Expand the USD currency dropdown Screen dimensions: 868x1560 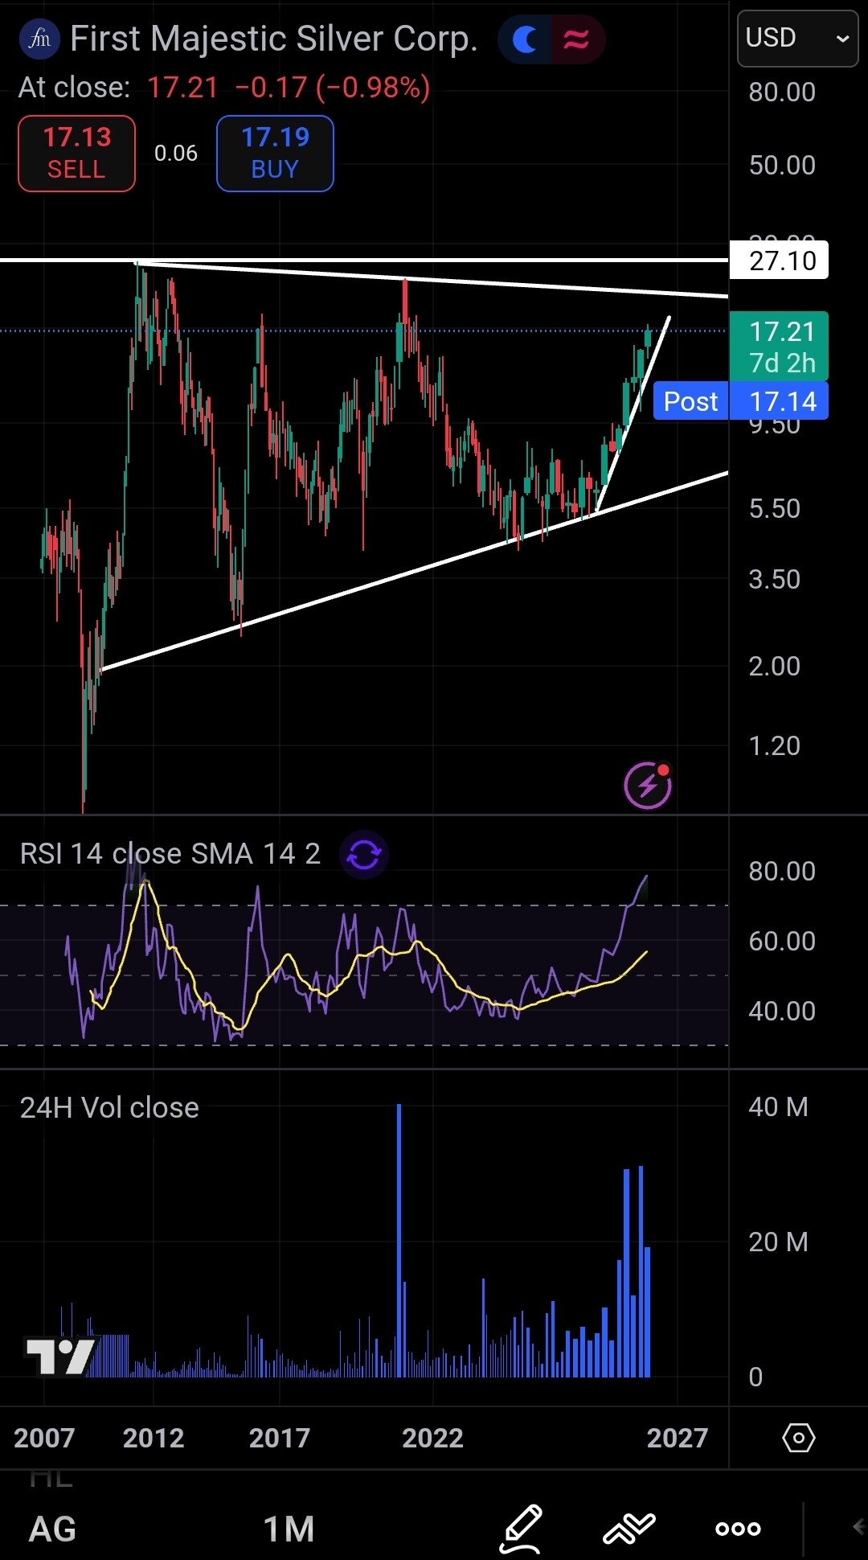(796, 39)
